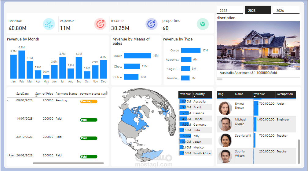
Task: Select the Japan row
Action: (x=195, y=142)
